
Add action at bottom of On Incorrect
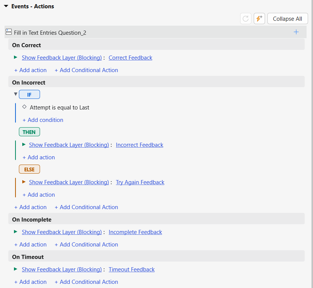[30, 207]
